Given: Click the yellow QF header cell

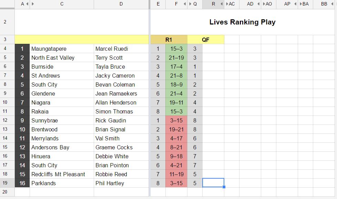Looking at the screenshot, I should 206,39.
